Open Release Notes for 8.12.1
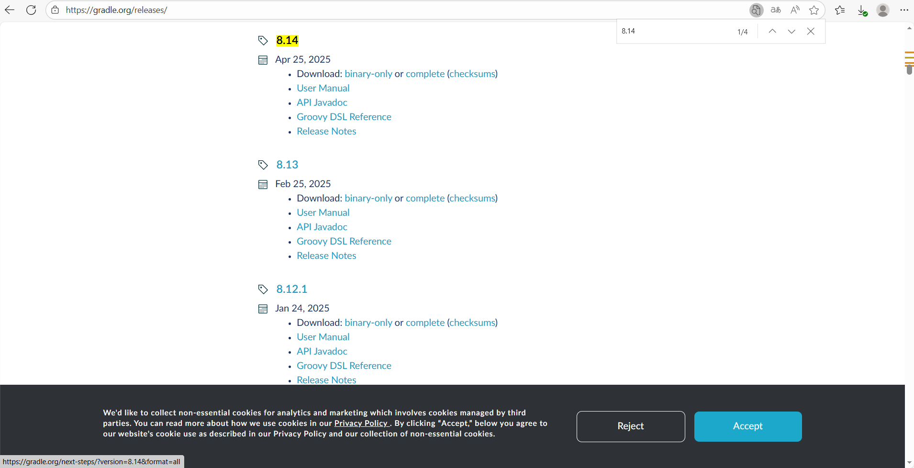The width and height of the screenshot is (914, 468). [326, 380]
